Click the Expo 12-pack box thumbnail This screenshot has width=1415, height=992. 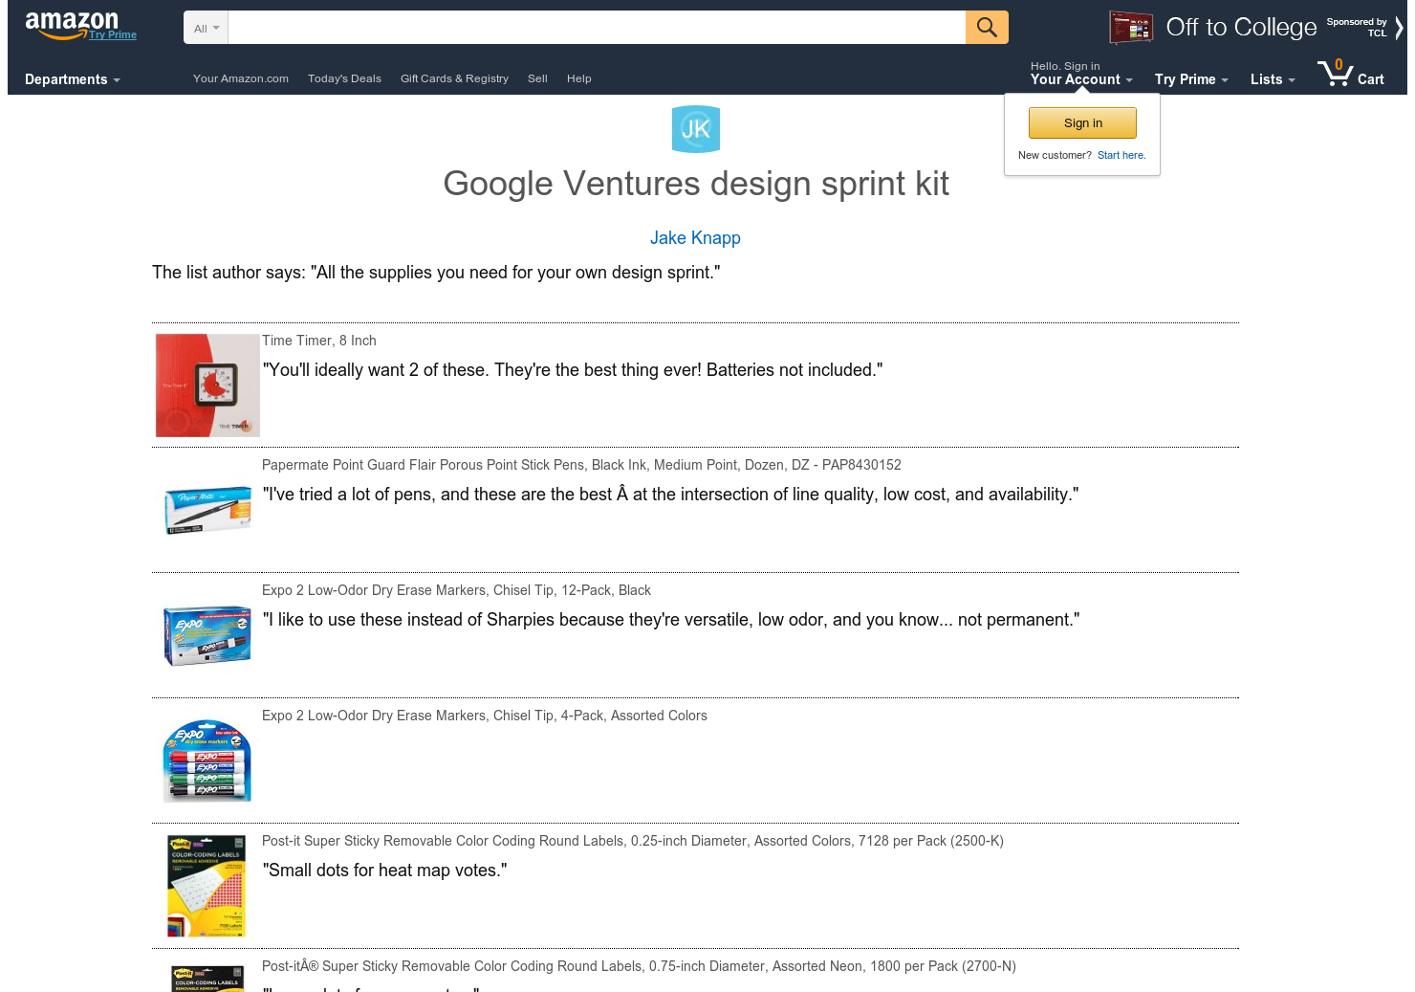coord(207,635)
